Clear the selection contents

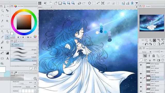(x=89, y=3)
